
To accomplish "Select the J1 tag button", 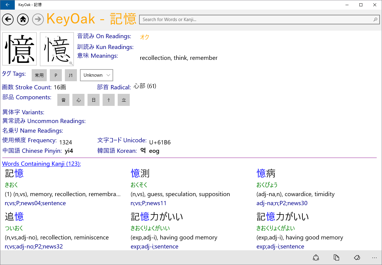I will (x=71, y=75).
